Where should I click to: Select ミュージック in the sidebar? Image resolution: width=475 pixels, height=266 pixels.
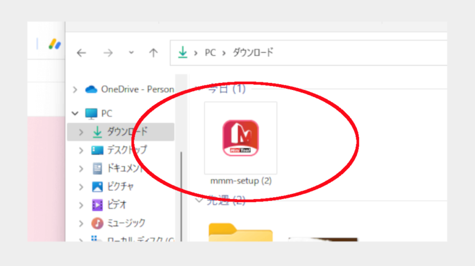(x=126, y=223)
